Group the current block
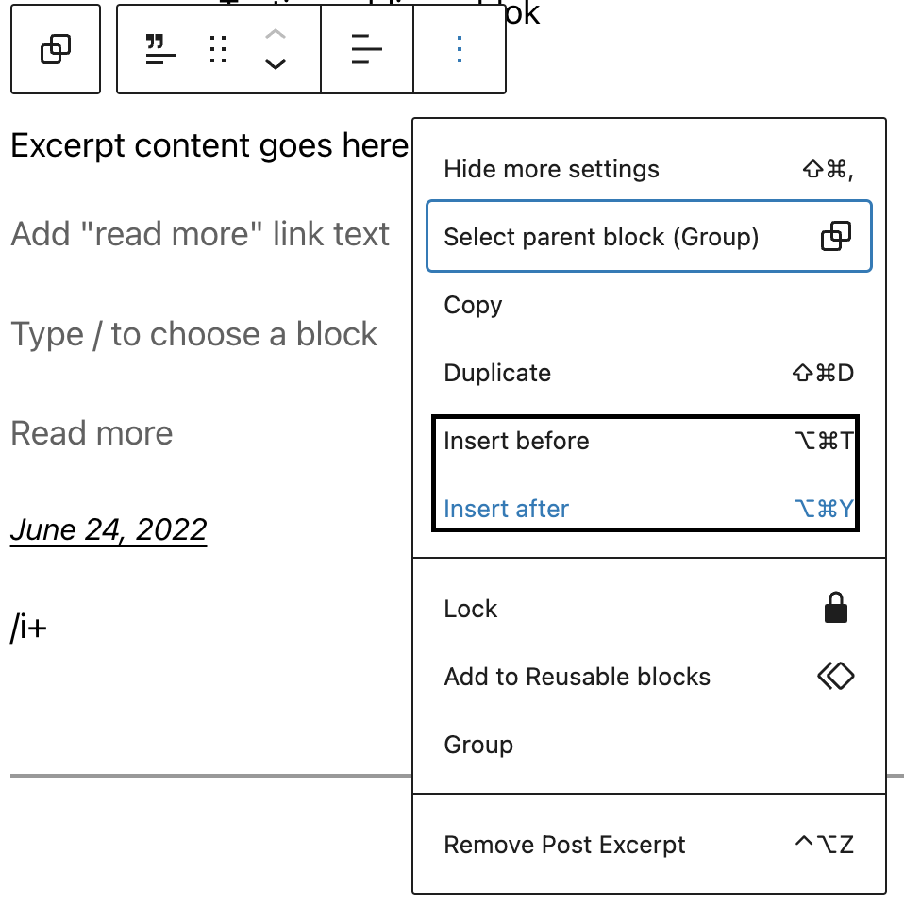904x906 pixels. tap(478, 745)
